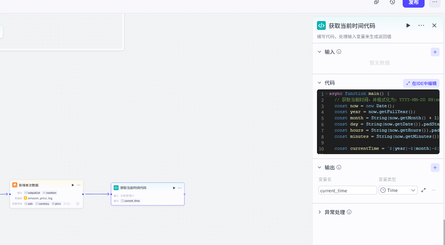This screenshot has width=445, height=245.
Task: Click 在IDE中编辑 button
Action: 421,83
